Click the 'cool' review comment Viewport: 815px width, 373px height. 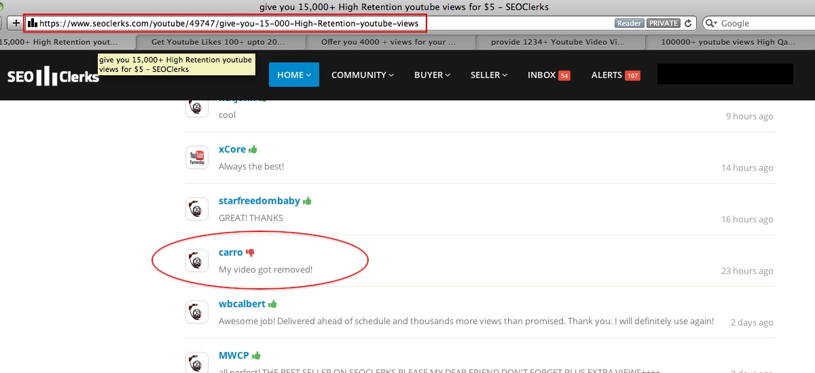coord(228,115)
